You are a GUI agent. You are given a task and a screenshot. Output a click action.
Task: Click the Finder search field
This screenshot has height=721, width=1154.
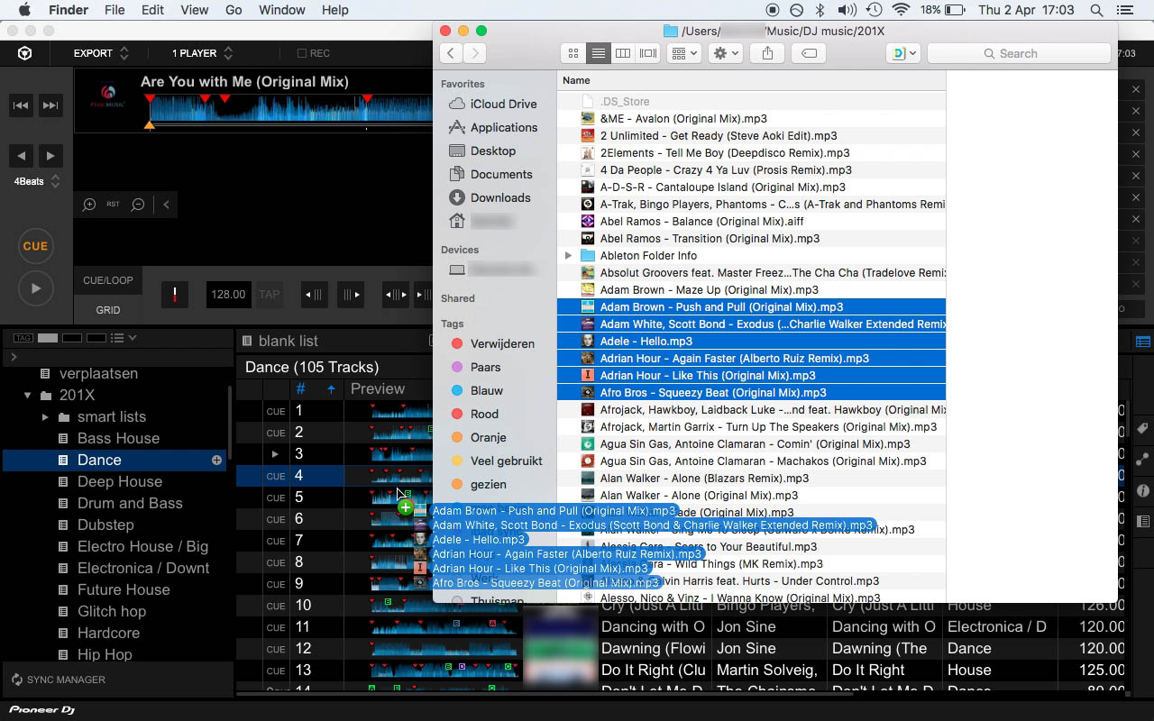(1019, 53)
